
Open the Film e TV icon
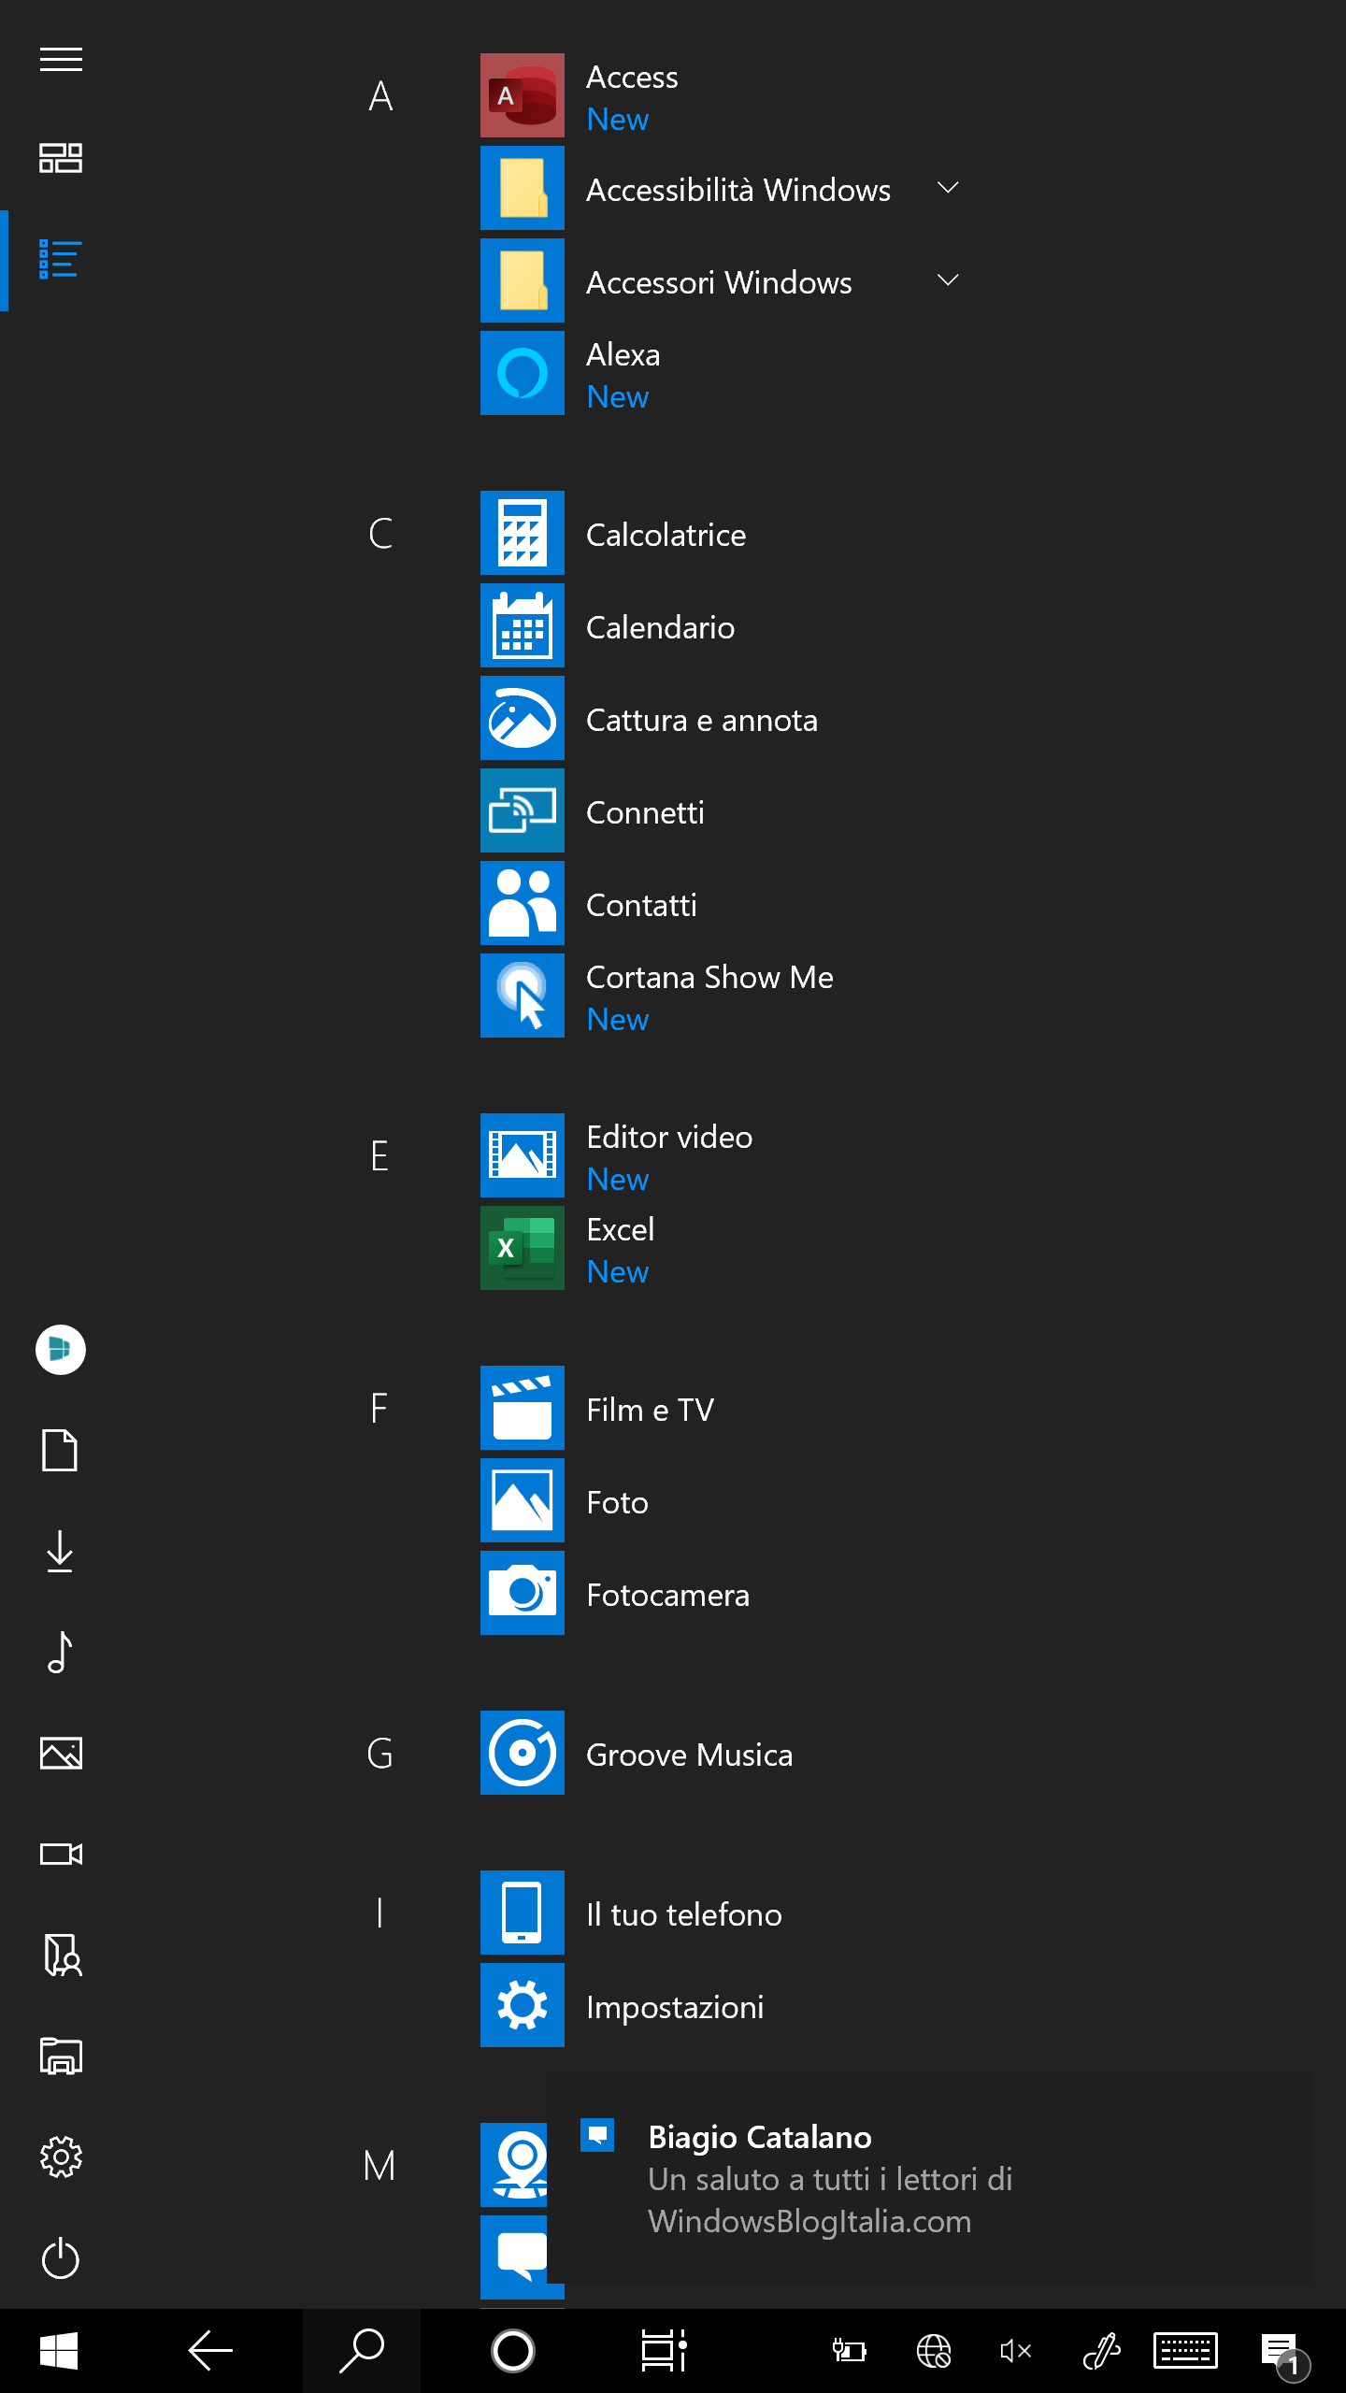(522, 1408)
